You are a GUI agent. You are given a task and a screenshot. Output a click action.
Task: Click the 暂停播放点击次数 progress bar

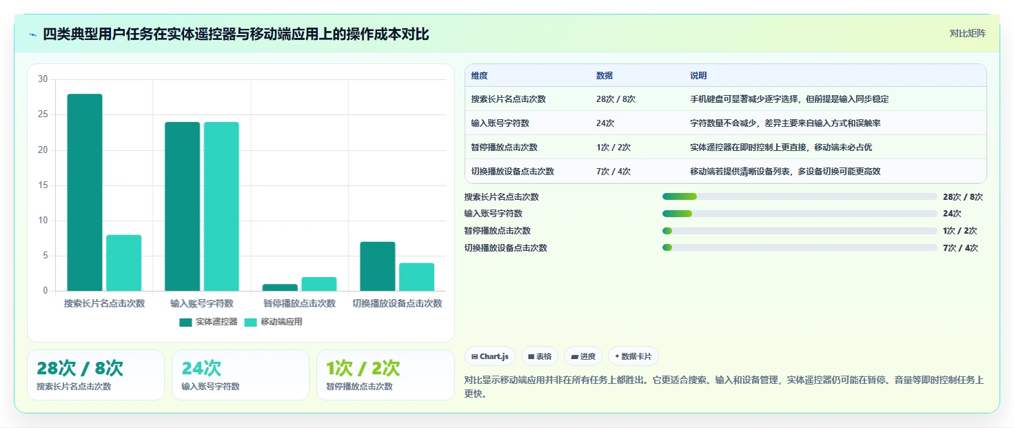click(x=800, y=231)
